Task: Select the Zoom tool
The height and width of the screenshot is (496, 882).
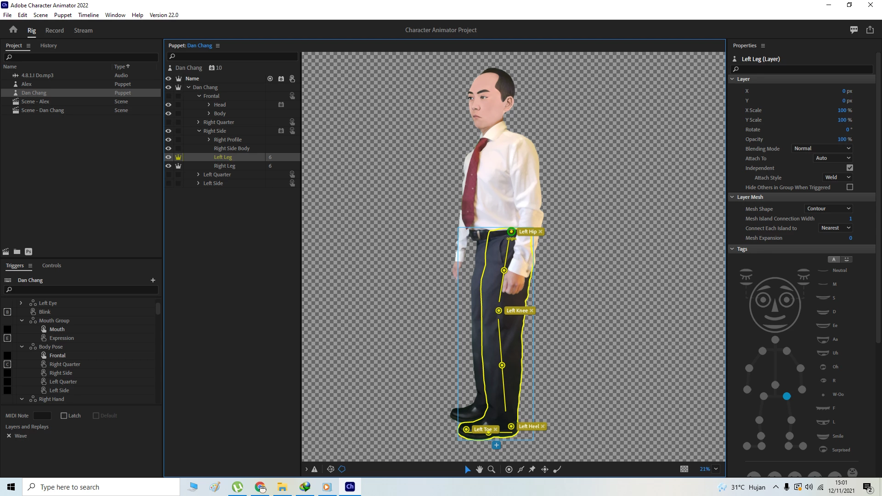Action: click(492, 469)
